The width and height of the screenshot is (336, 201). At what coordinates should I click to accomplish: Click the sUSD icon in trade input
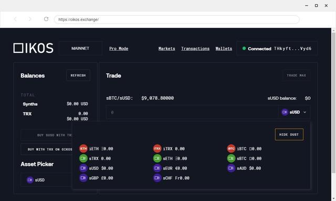(285, 112)
